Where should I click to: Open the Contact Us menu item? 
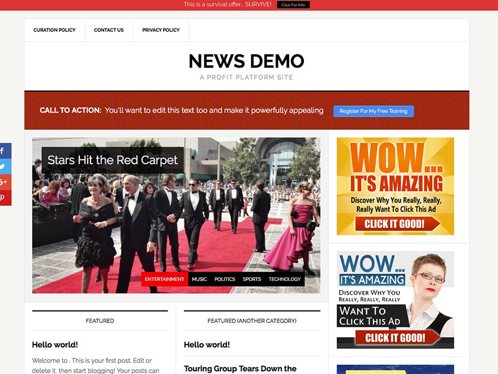pos(109,30)
